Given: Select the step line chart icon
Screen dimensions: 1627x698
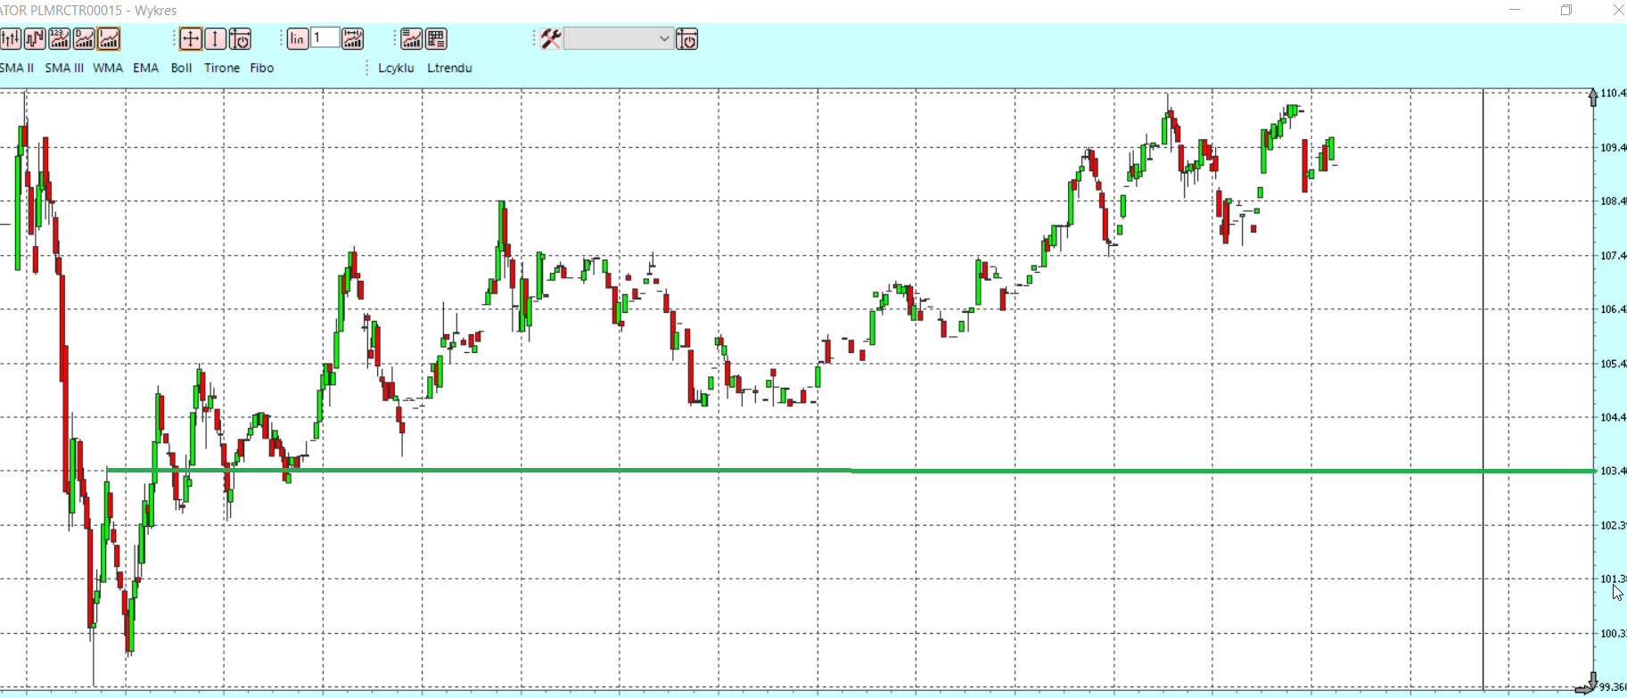Looking at the screenshot, I should pyautogui.click(x=35, y=38).
